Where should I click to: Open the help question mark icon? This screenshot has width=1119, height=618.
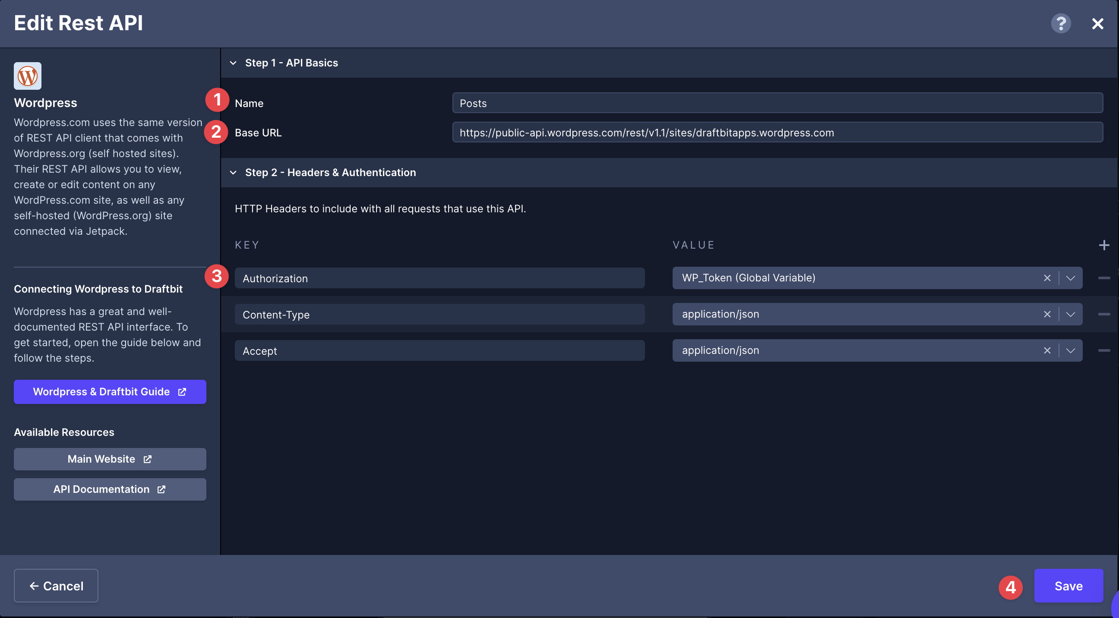pyautogui.click(x=1060, y=23)
